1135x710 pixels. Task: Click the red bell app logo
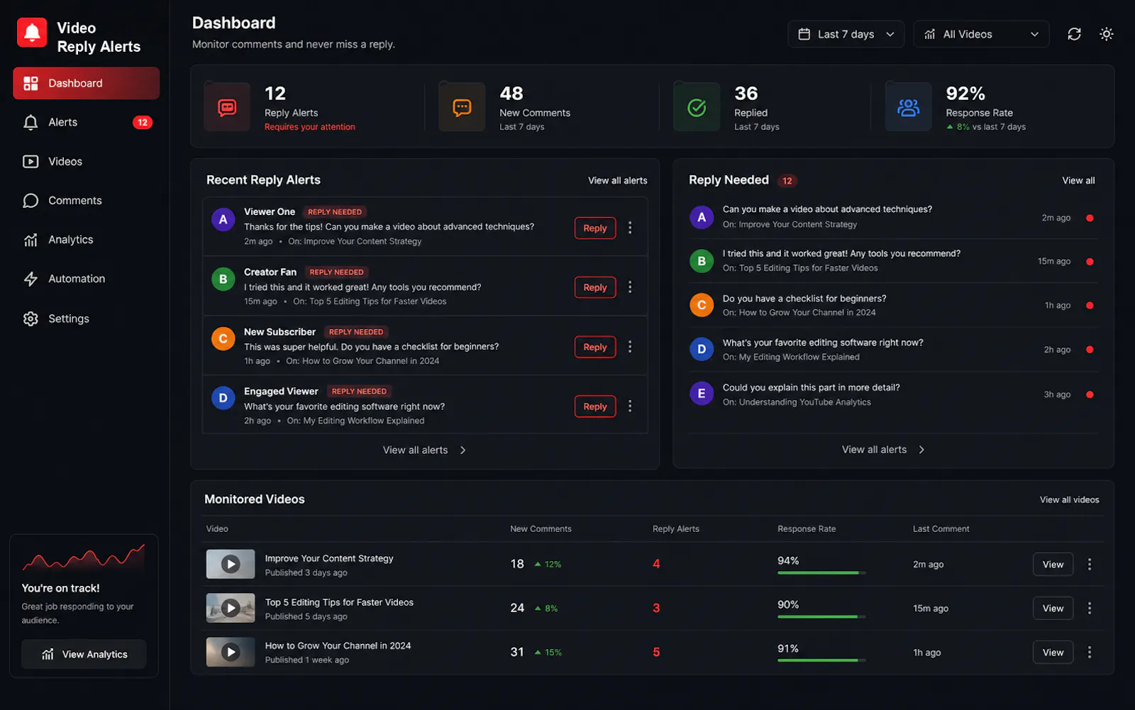(x=32, y=33)
